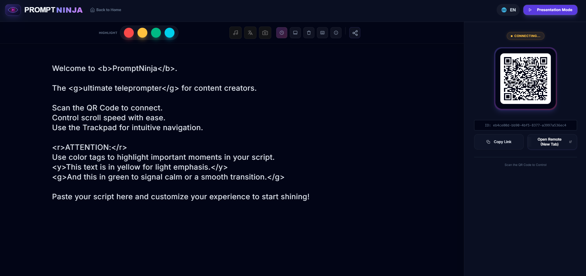Open keyboard shortcuts via the keyboard icon
This screenshot has width=586, height=276.
pyautogui.click(x=322, y=33)
